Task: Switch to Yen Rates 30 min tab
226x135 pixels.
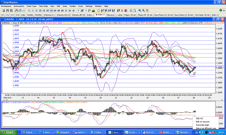Action: (x=202, y=15)
